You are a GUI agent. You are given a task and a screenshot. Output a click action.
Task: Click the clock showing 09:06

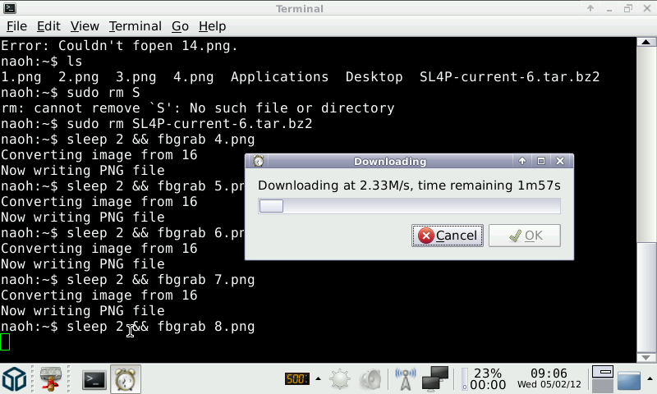pos(549,373)
